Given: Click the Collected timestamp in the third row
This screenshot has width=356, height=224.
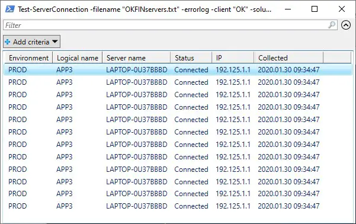Looking at the screenshot, I should pos(288,94).
